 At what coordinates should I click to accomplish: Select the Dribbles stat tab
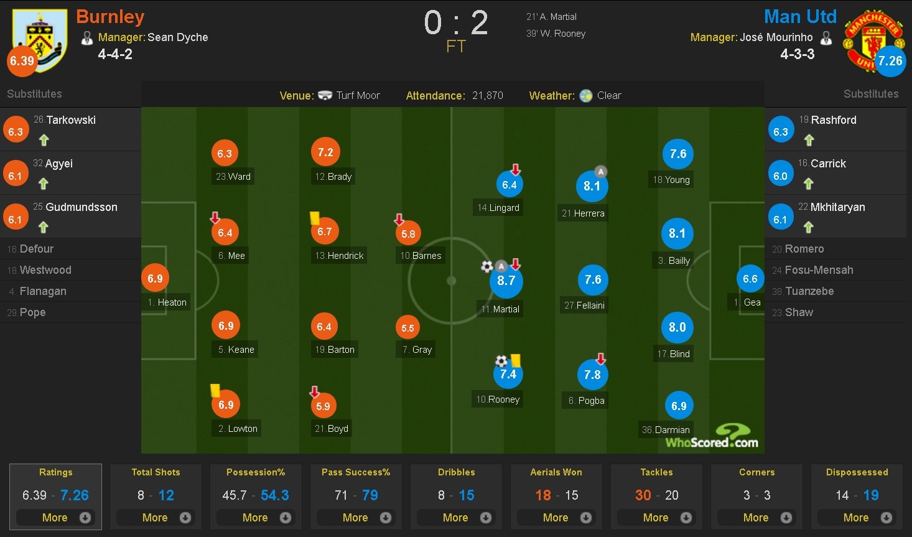coord(456,472)
